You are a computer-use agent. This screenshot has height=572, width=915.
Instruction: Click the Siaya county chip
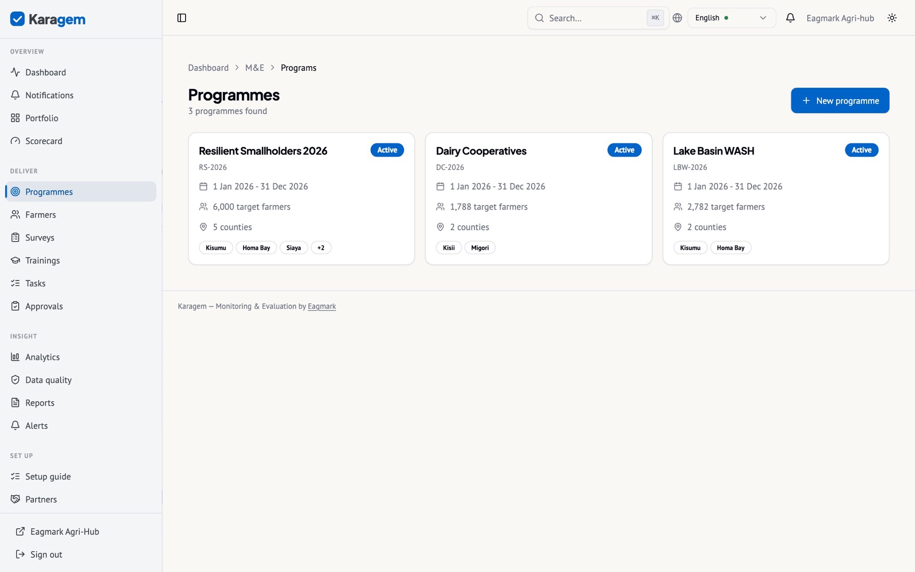click(293, 248)
